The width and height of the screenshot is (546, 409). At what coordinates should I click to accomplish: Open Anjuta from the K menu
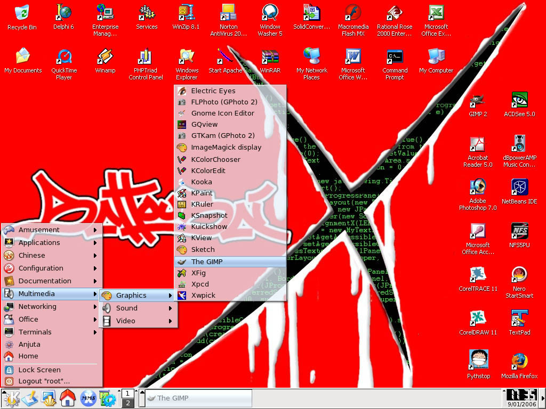tap(52, 345)
